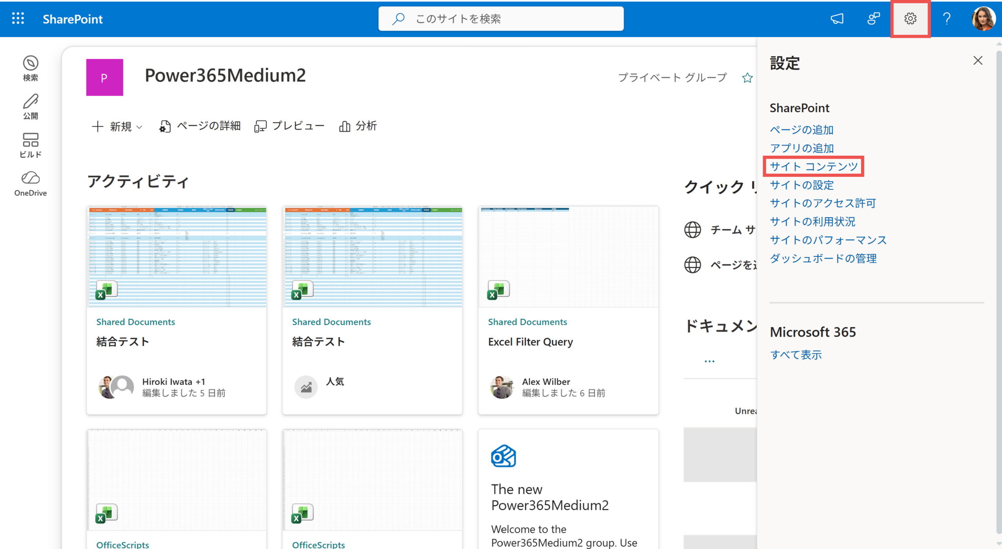Click the Power365Medium2 site title
This screenshot has height=549, width=1002.
point(225,75)
